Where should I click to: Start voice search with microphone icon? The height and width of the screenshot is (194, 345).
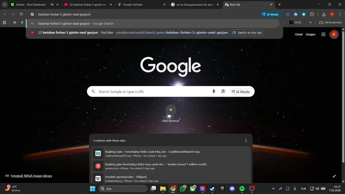214,92
